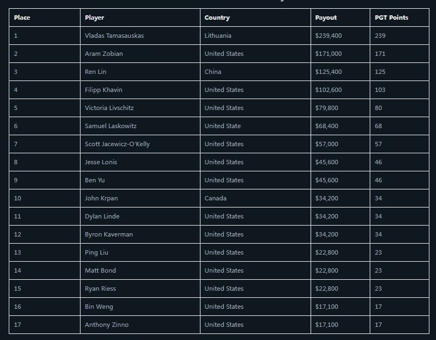Select the $102,600 payout value
Image resolution: width=436 pixels, height=340 pixels.
329,90
